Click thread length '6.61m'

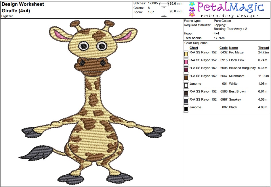[x=263, y=91]
